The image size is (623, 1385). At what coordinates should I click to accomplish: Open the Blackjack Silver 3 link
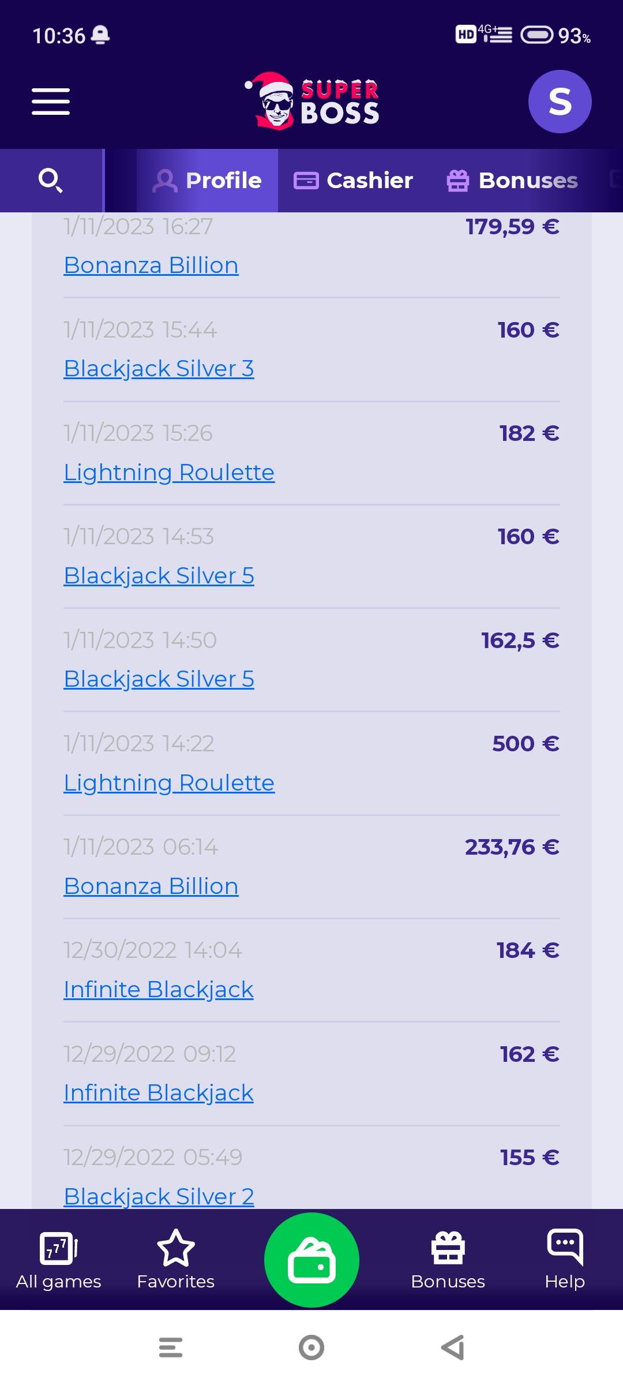(x=159, y=369)
